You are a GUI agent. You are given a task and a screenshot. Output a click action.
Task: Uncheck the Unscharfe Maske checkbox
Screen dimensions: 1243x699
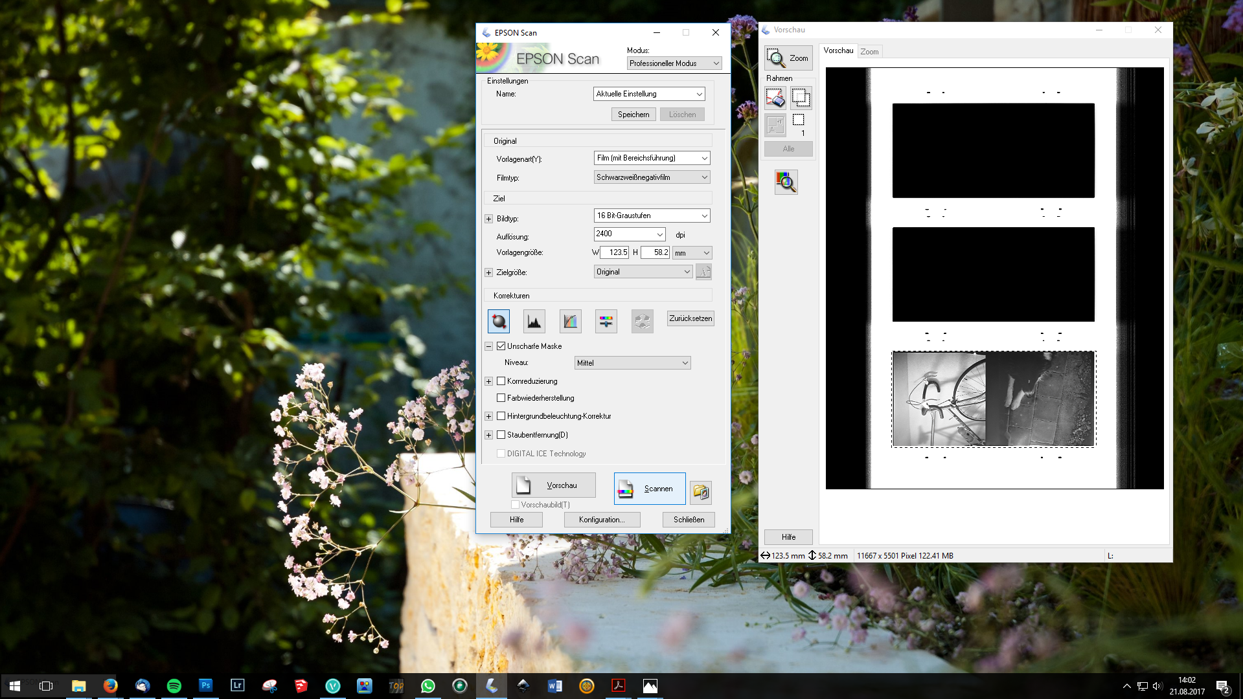[501, 346]
